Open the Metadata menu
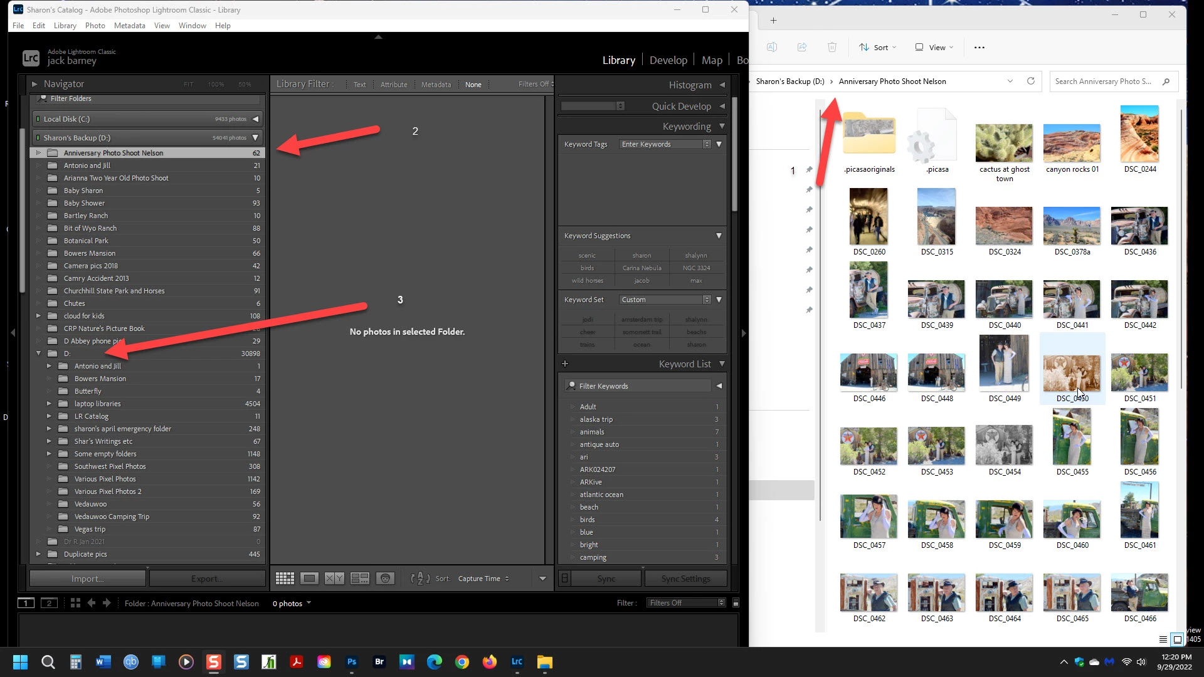Viewport: 1204px width, 677px height. (x=129, y=26)
